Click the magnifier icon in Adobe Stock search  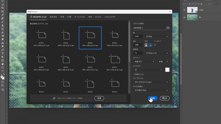[x=54, y=98]
